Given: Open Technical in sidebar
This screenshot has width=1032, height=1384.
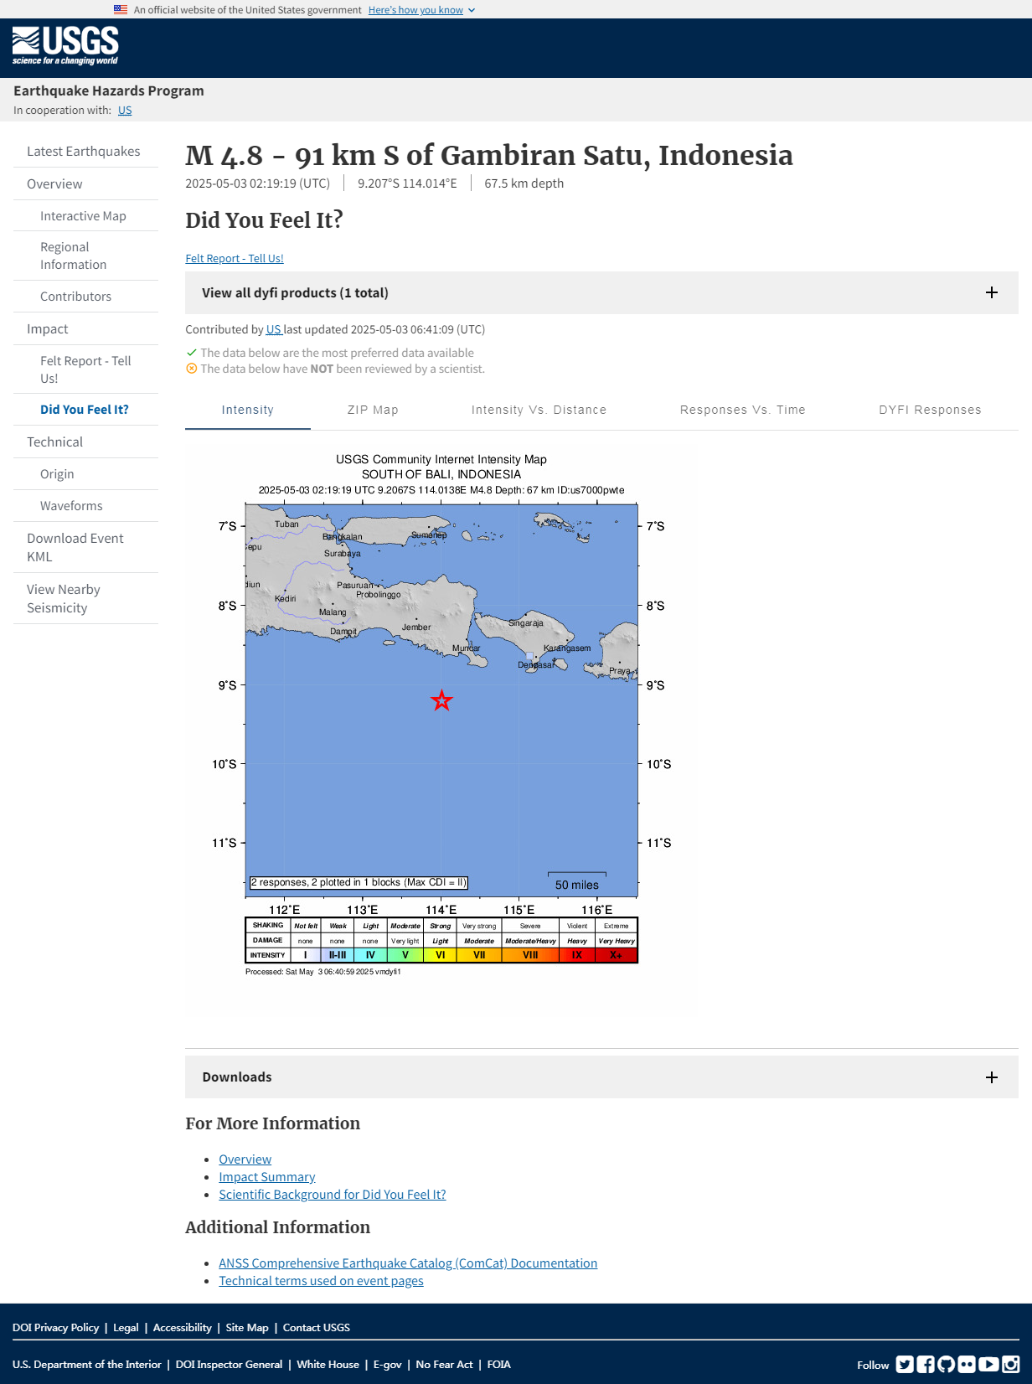Looking at the screenshot, I should [85, 442].
